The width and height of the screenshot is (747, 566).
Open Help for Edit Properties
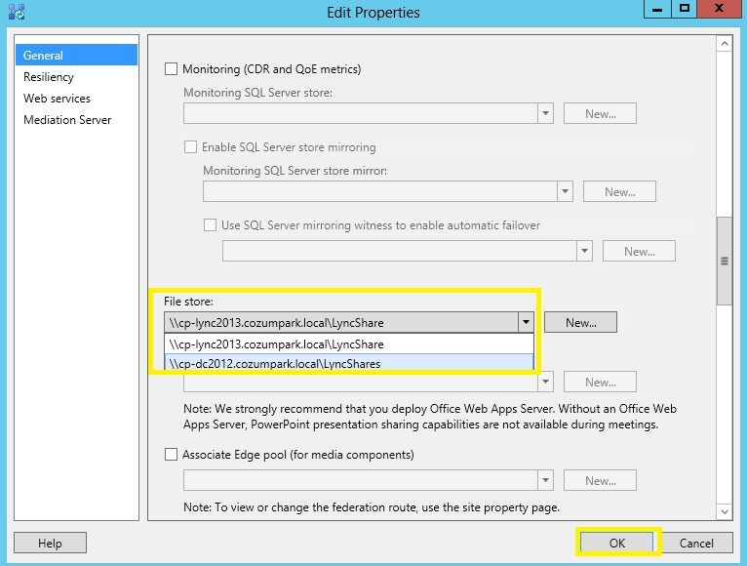[50, 543]
